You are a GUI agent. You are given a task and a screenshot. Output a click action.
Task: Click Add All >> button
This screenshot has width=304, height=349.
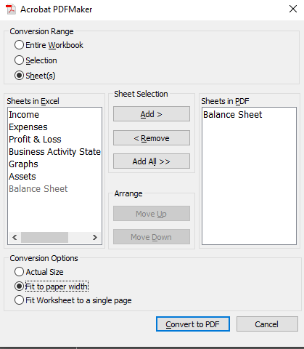click(152, 161)
